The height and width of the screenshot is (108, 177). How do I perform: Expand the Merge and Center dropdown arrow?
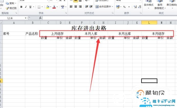(113, 7)
